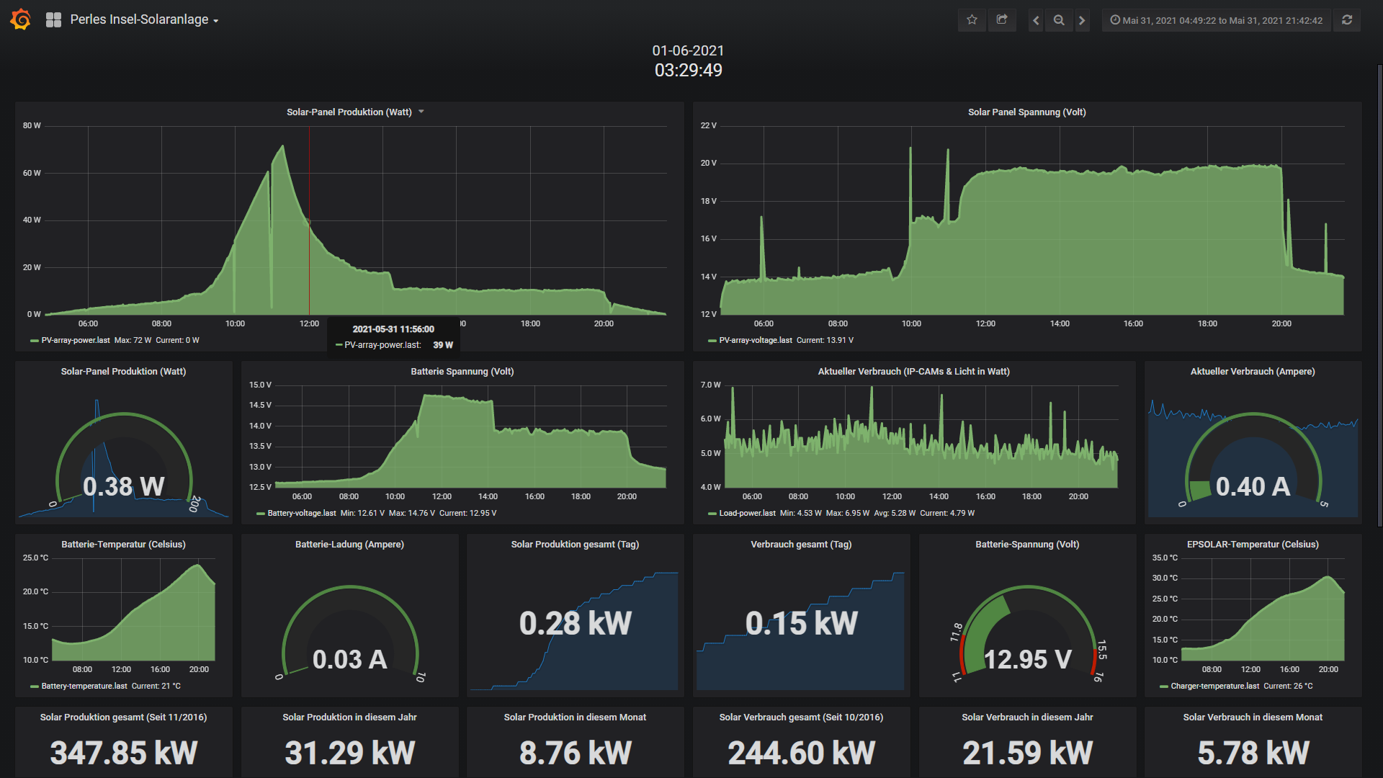Click the share dashboard icon
Screen dimensions: 1383x778
click(x=1002, y=20)
